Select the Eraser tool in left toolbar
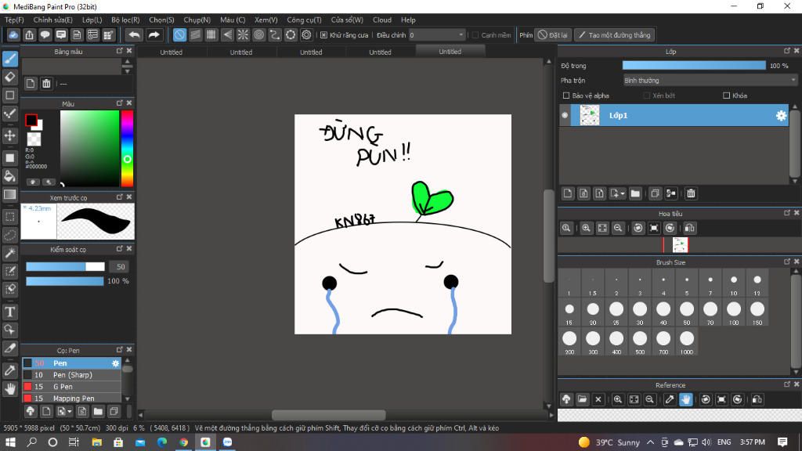This screenshot has width=802, height=451. pos(9,78)
